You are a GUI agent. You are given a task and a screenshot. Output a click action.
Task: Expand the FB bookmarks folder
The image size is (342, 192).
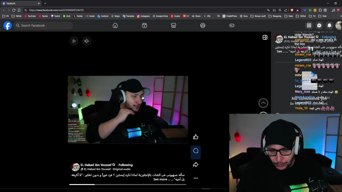(5, 16)
